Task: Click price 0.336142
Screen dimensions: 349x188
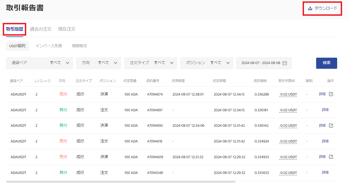Action: [262, 126]
